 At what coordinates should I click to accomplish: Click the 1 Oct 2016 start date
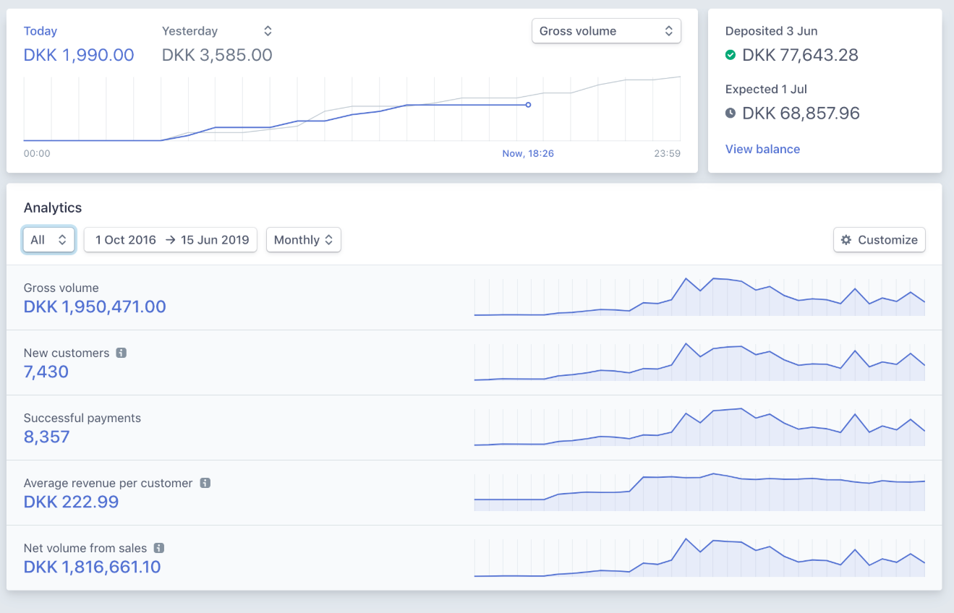(126, 240)
